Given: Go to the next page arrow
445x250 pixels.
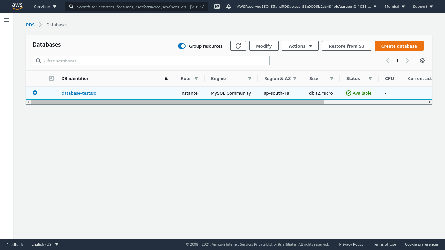Looking at the screenshot, I should (407, 61).
